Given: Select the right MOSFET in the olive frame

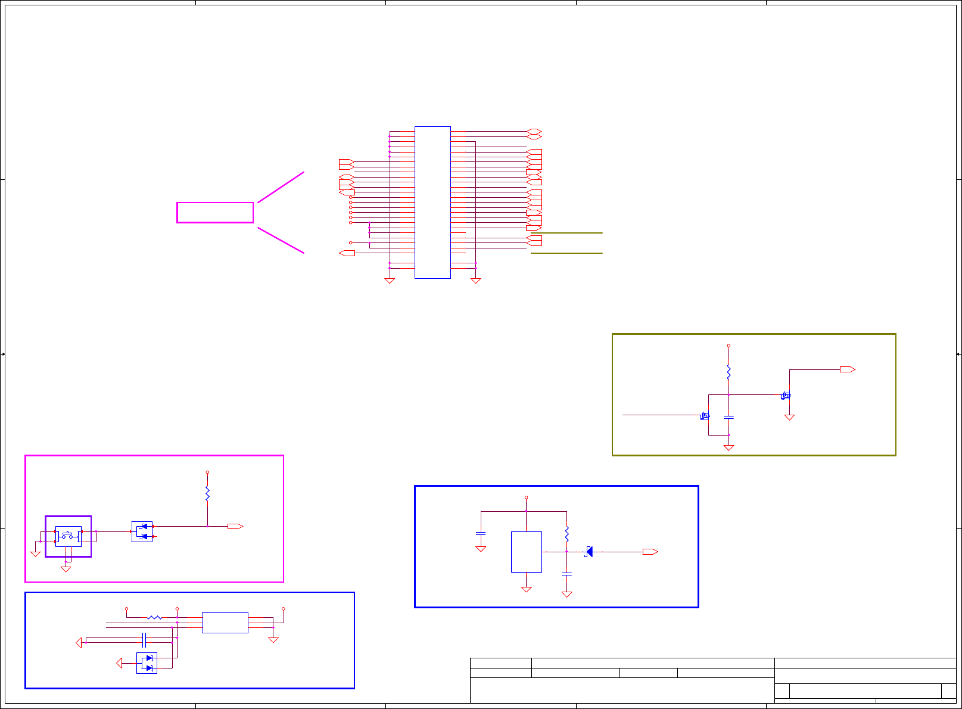Looking at the screenshot, I should pos(786,396).
